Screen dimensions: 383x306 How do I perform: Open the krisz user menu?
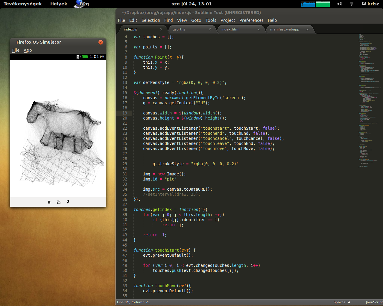373,4
